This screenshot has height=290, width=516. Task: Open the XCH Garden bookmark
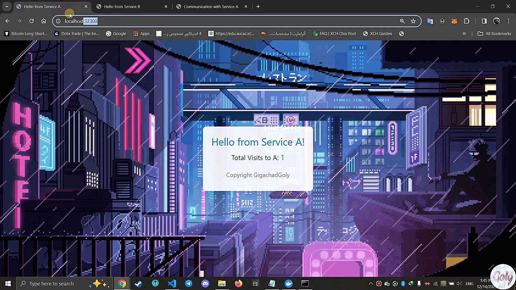tap(378, 34)
